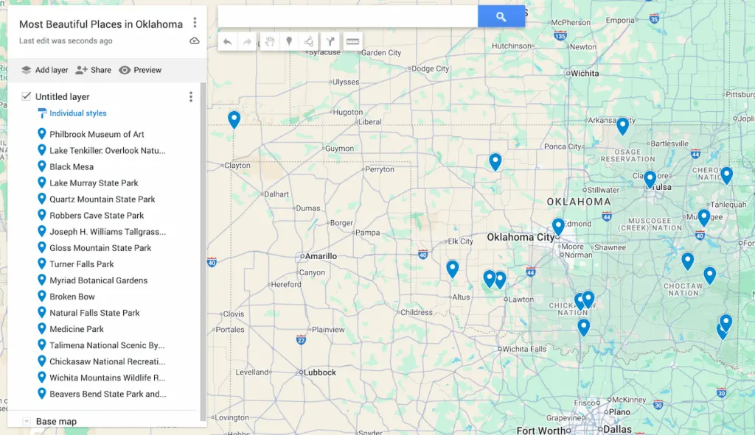The image size is (755, 435).
Task: Click the Untitled layer name
Action: (63, 96)
